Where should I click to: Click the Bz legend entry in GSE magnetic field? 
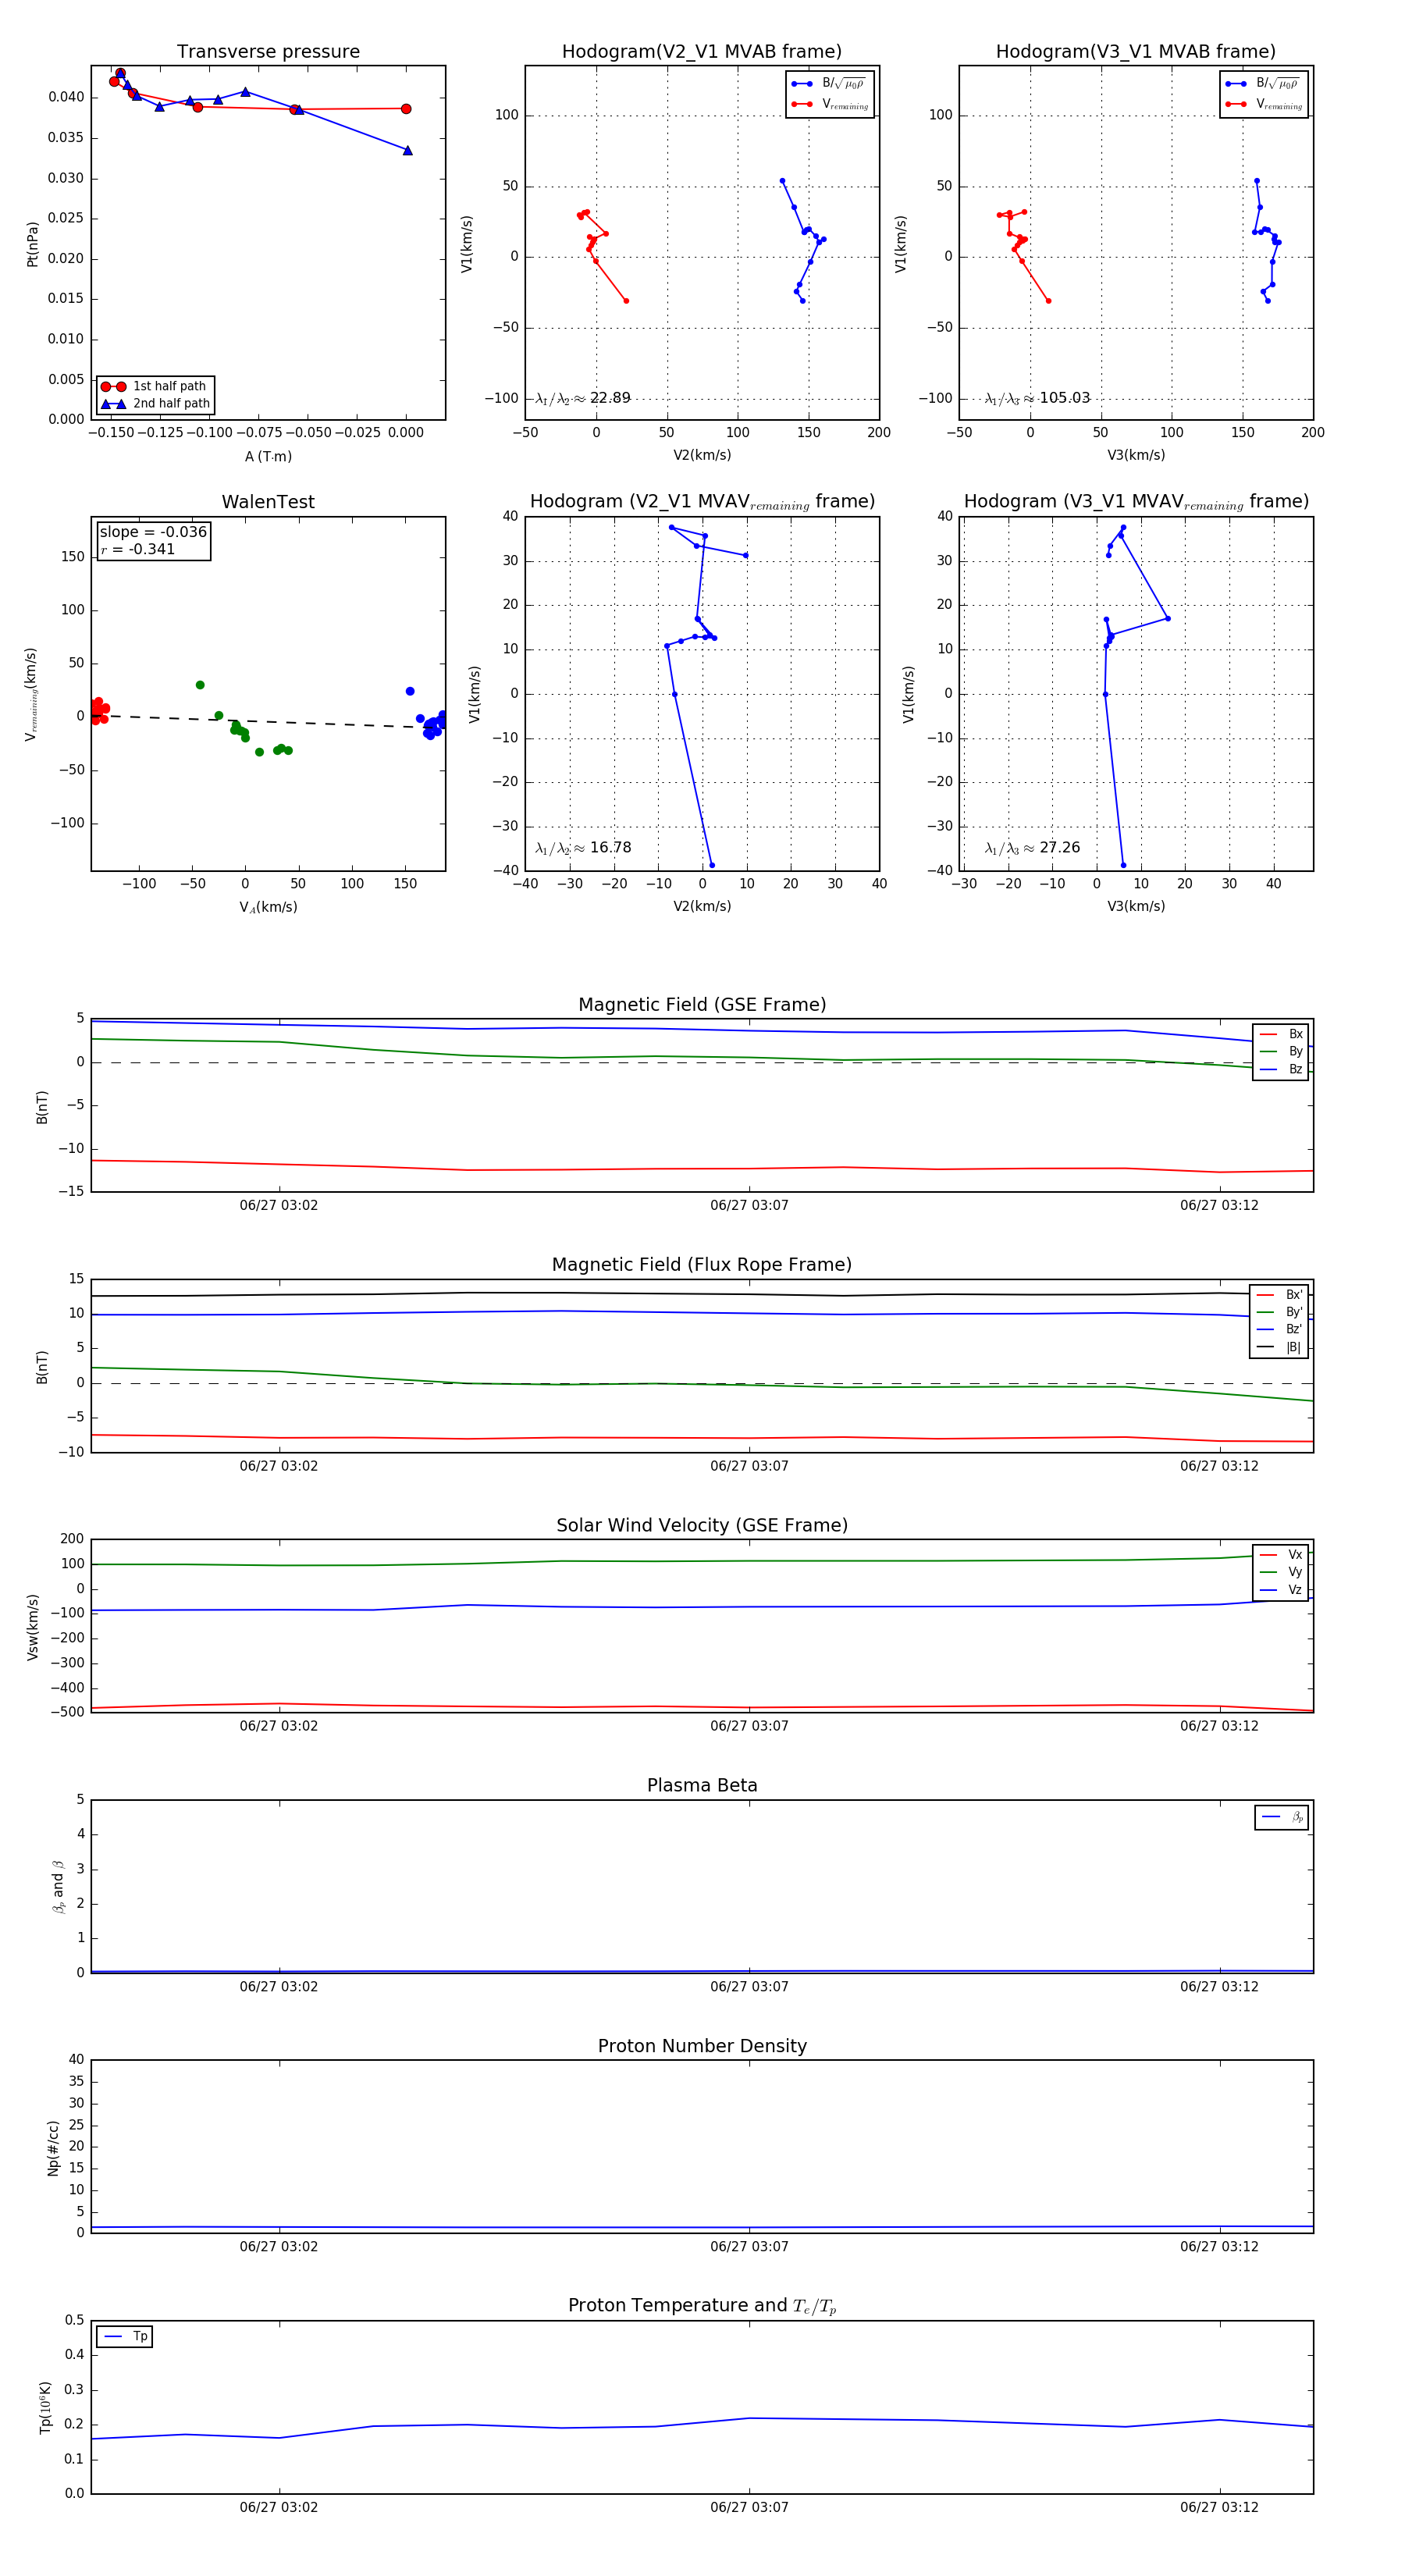[x=1281, y=1069]
